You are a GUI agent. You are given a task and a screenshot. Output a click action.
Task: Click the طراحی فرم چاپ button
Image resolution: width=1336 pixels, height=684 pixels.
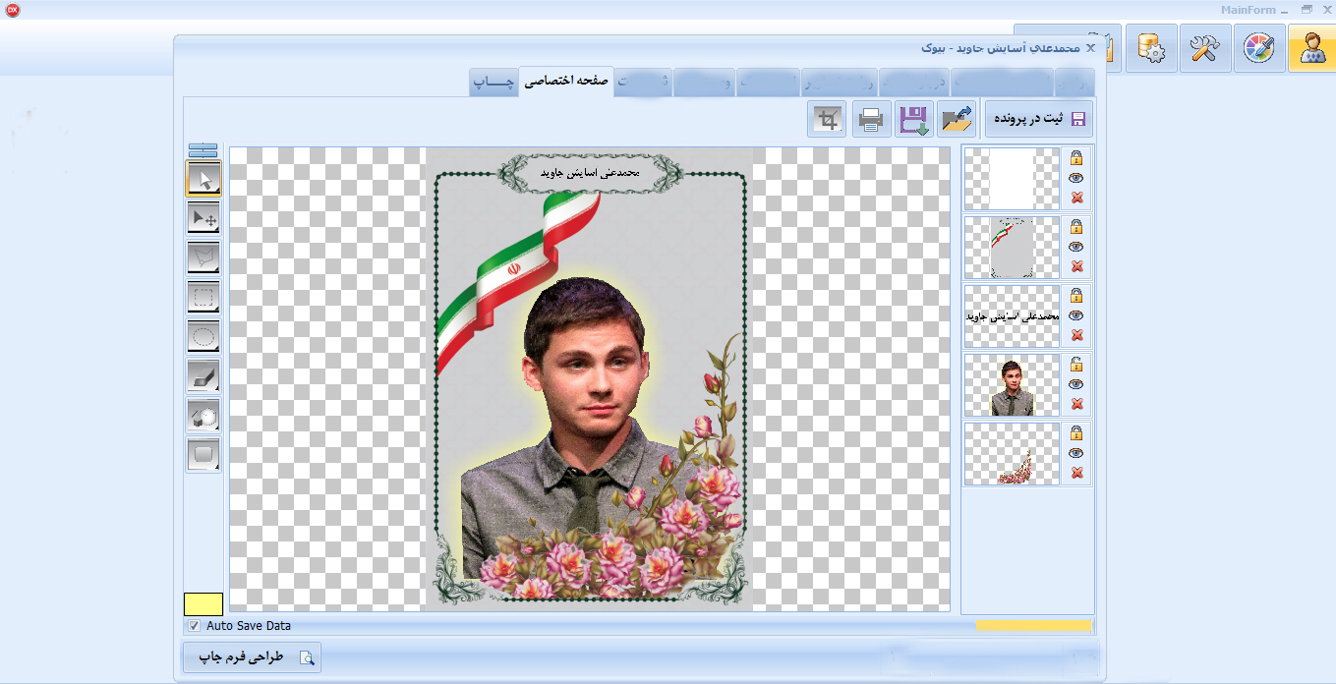(x=253, y=657)
